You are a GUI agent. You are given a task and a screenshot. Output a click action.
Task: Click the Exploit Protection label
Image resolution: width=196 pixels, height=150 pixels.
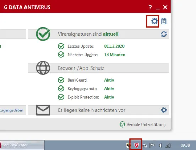pos(83,97)
